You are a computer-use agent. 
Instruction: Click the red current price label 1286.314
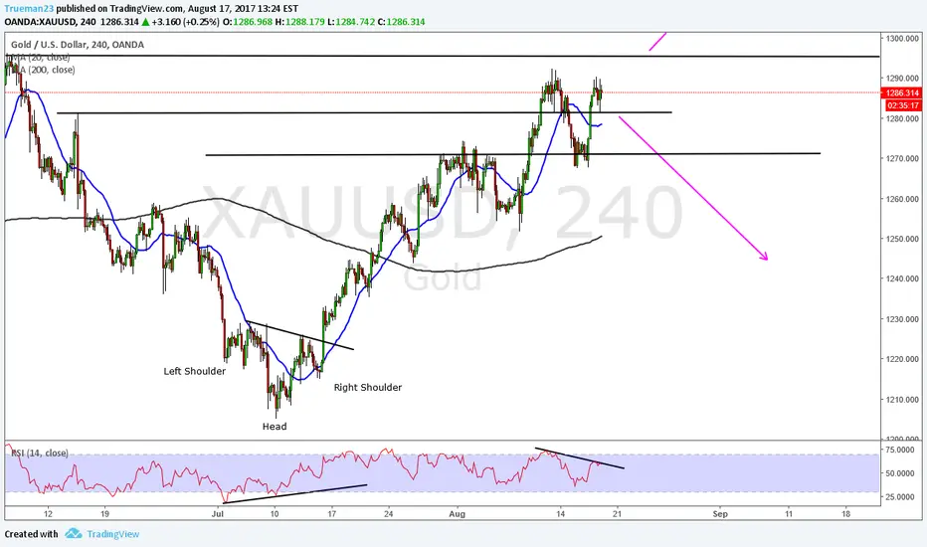(901, 92)
